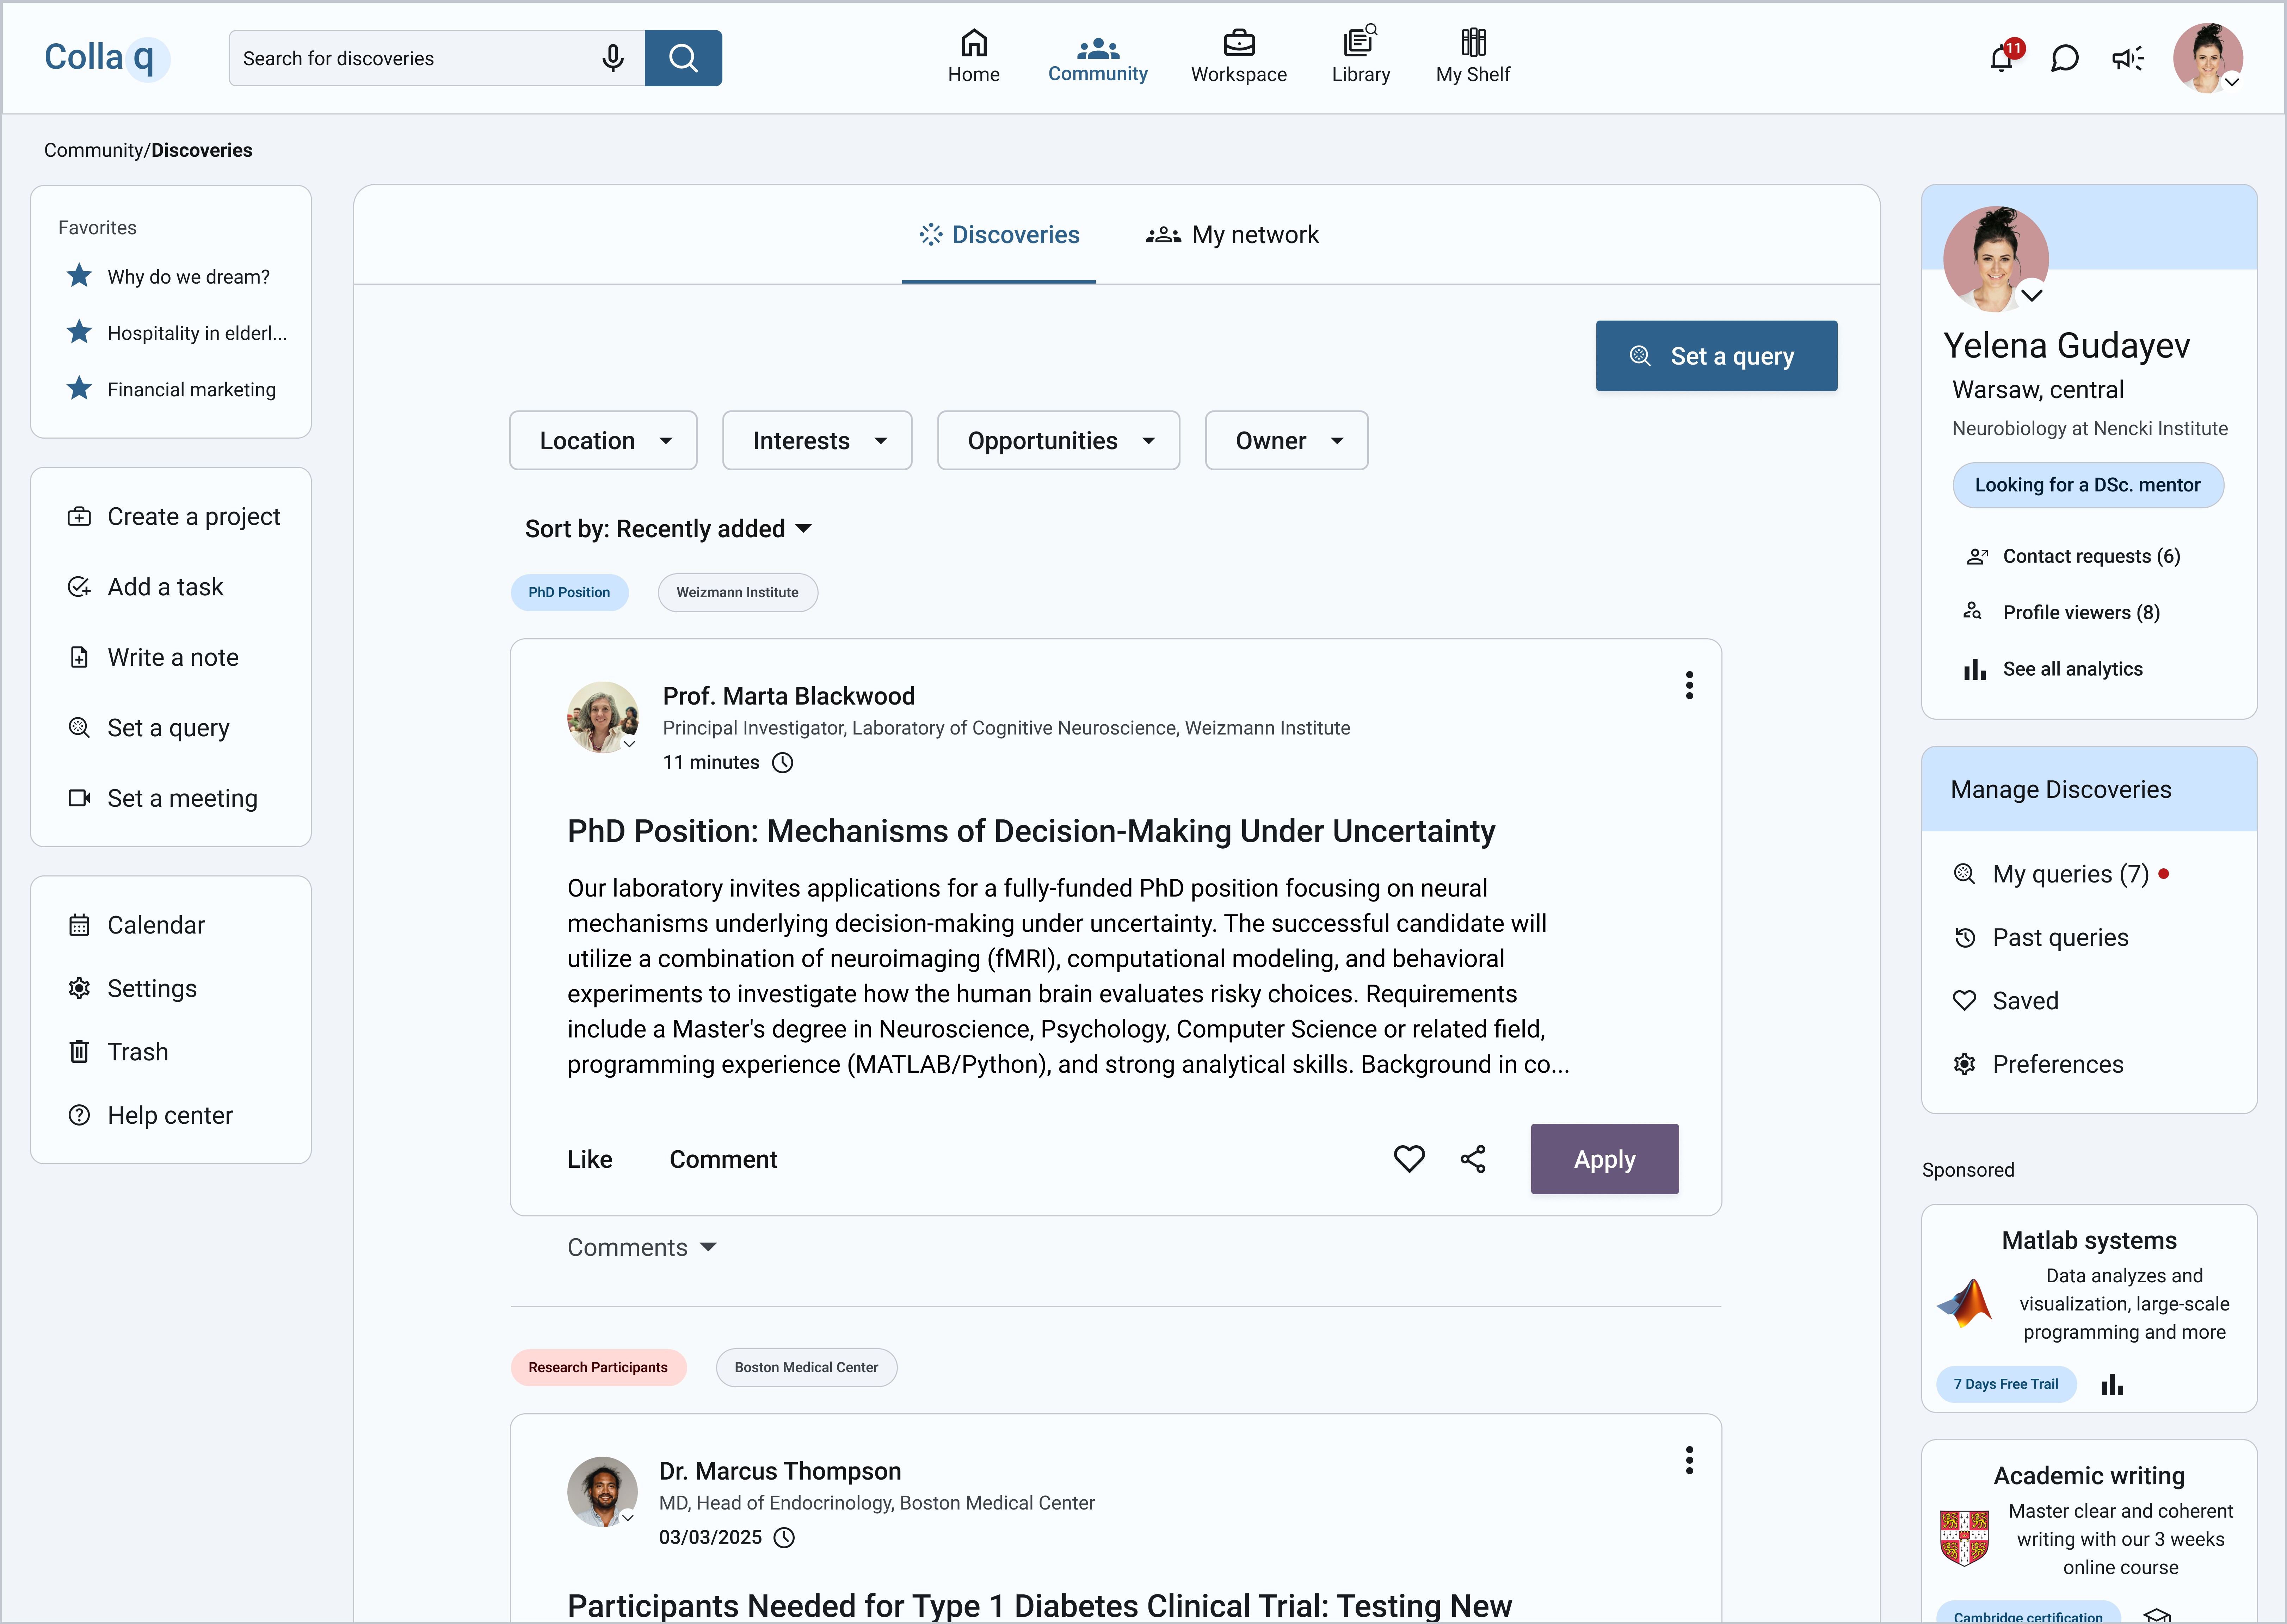Click the PhD Position tag
This screenshot has height=1624, width=2287.
click(x=569, y=592)
